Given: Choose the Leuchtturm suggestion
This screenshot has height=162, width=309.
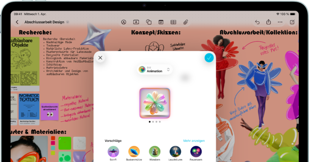Looking at the screenshot, I should coord(175,152).
